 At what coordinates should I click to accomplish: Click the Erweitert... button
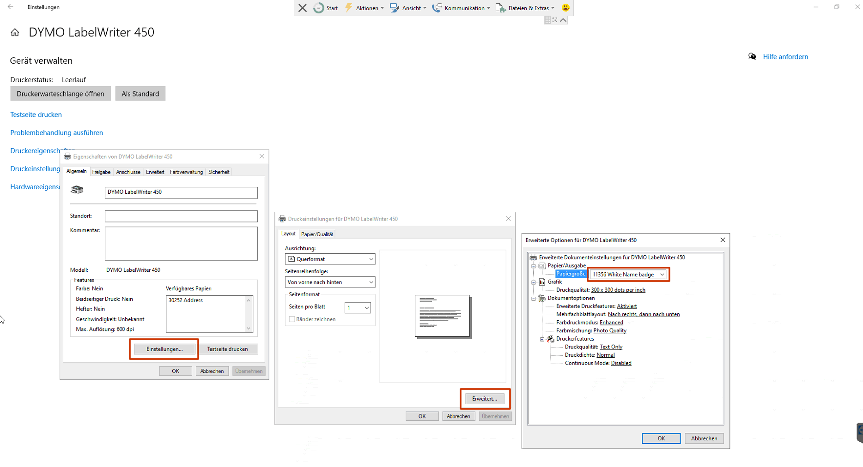pyautogui.click(x=485, y=399)
